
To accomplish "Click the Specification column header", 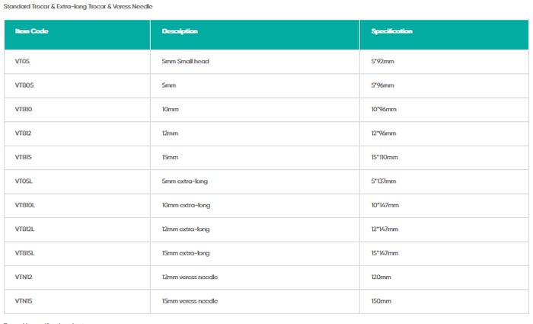I will (392, 32).
